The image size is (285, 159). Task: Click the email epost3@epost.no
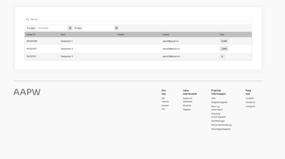tap(171, 56)
